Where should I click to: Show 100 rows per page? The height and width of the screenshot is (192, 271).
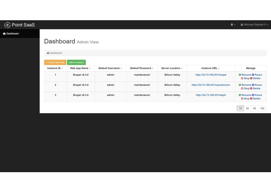click(262, 108)
